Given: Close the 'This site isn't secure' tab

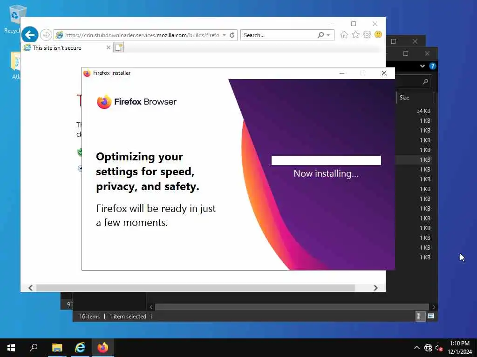Looking at the screenshot, I should coord(108,47).
